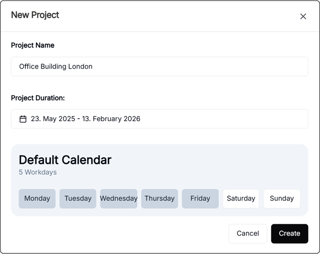Toggle Monday as a workday
Screen dimensions: 320x254
click(37, 199)
